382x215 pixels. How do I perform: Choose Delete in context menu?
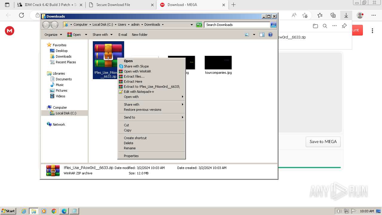152,143
